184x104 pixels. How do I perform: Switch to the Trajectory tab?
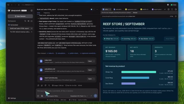pyautogui.click(x=47, y=13)
